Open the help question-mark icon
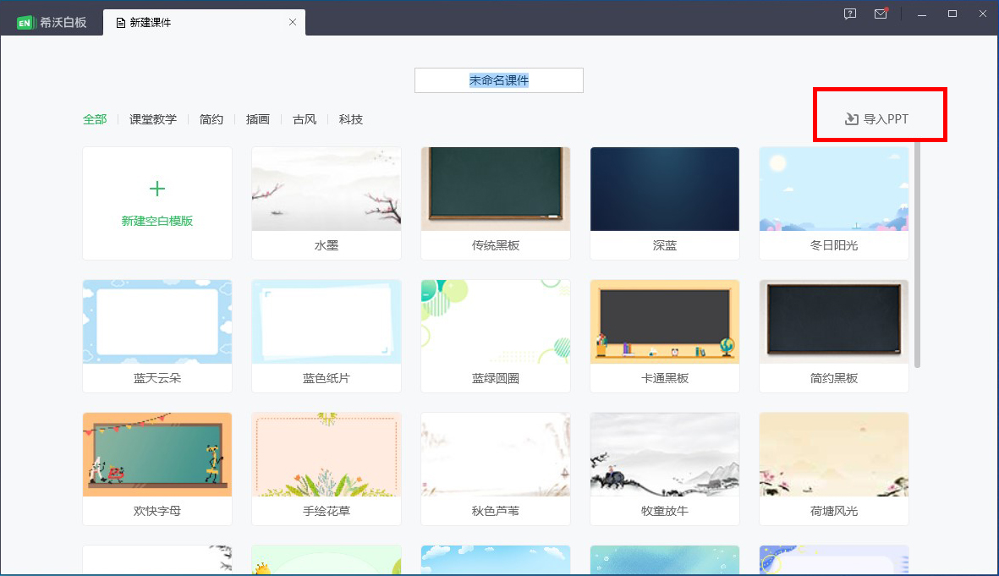Viewport: 999px width, 576px height. pyautogui.click(x=848, y=14)
